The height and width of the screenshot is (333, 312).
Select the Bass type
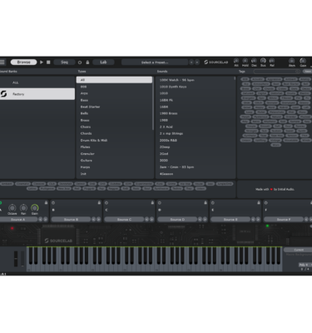114,100
